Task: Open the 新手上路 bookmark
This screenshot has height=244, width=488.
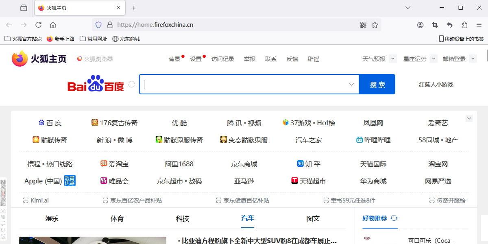Action: [x=61, y=39]
